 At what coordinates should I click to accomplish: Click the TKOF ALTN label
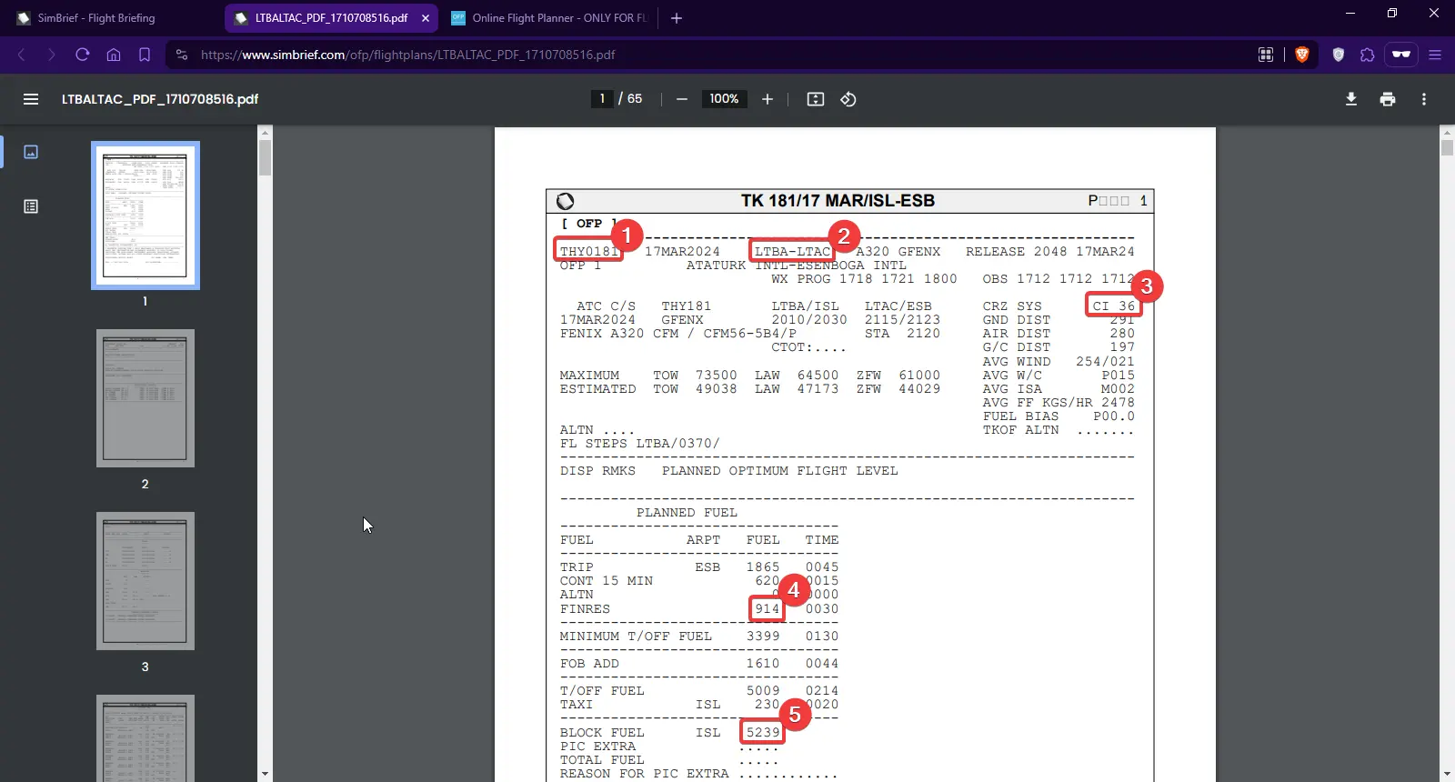[x=1021, y=430]
